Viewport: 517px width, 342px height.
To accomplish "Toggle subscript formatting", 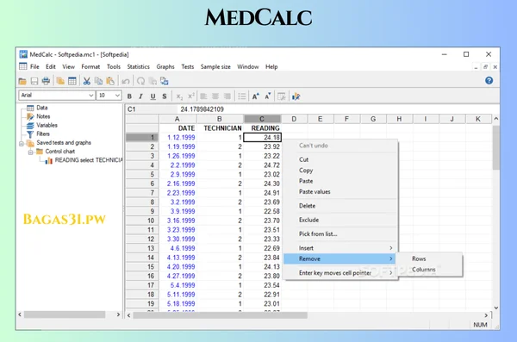I will click(179, 96).
